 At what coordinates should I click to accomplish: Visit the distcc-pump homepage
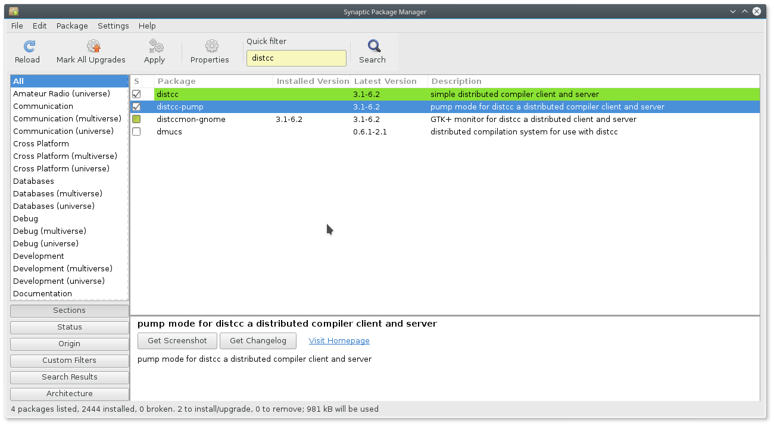tap(339, 340)
